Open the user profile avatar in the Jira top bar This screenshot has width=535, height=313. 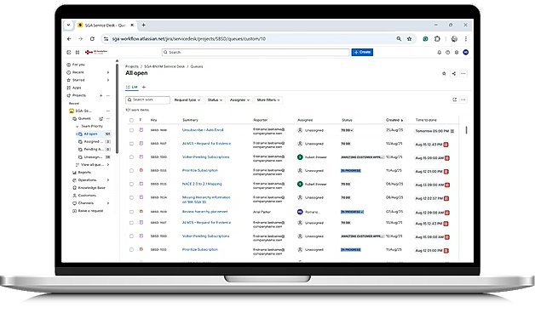[x=465, y=52]
